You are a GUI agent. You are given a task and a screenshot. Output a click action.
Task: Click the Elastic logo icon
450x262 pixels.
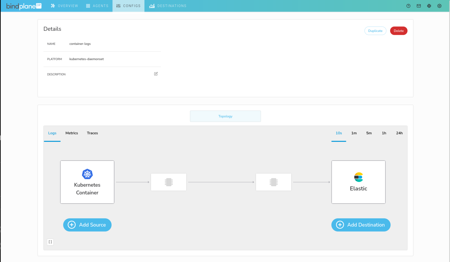point(359,177)
